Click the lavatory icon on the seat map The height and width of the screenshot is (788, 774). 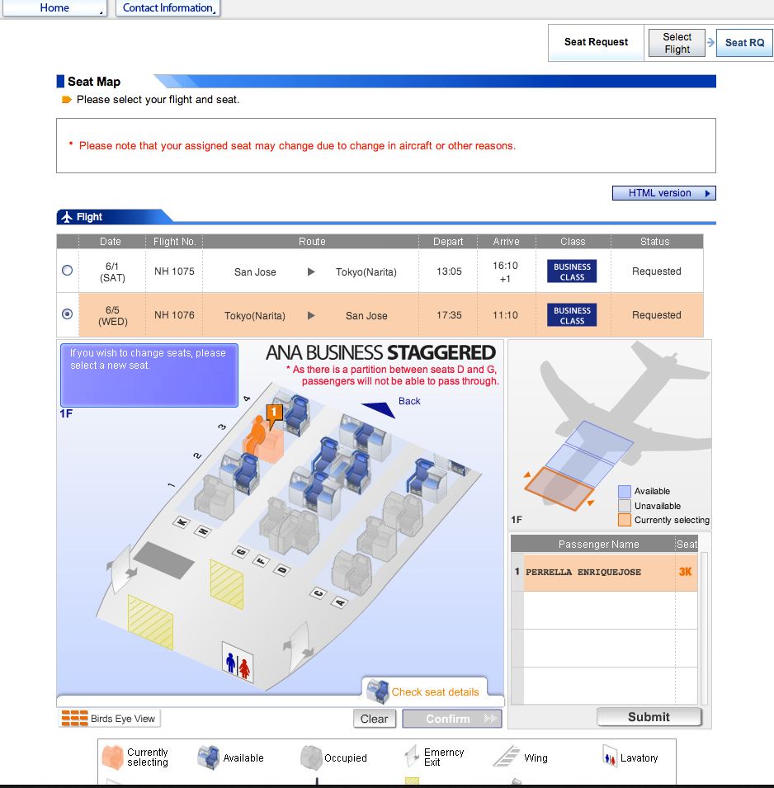tap(238, 663)
